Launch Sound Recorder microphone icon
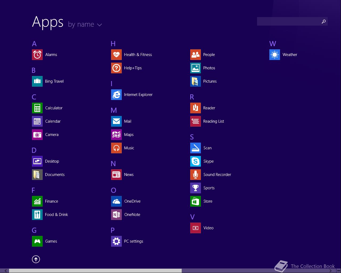The image size is (341, 273). [196, 175]
